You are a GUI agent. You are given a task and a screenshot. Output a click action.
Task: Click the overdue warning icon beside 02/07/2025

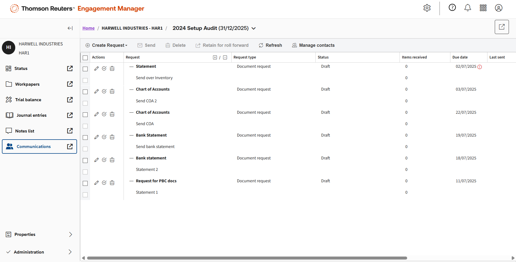480,67
